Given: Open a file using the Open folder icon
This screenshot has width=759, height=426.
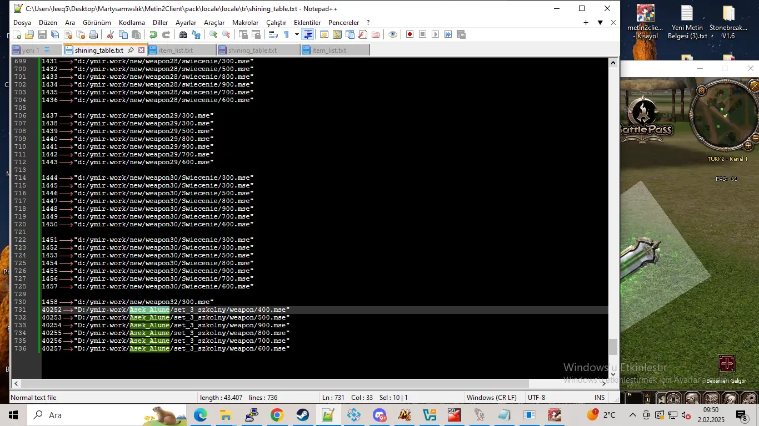Looking at the screenshot, I should (x=29, y=34).
